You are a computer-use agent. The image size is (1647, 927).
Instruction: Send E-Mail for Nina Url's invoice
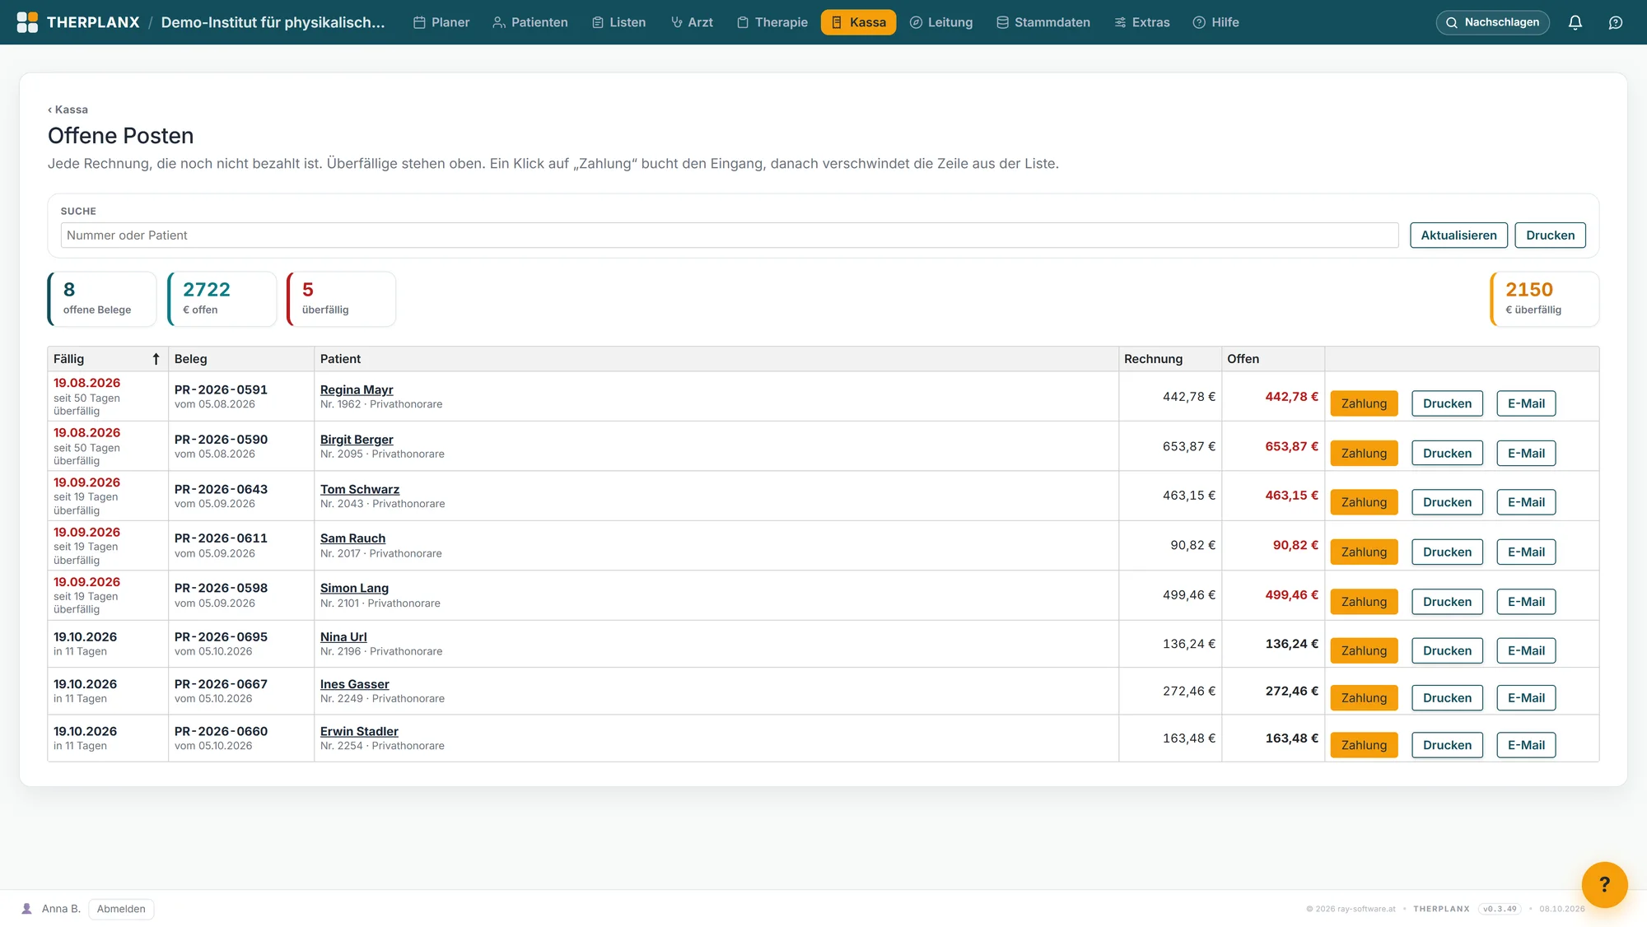coord(1526,650)
